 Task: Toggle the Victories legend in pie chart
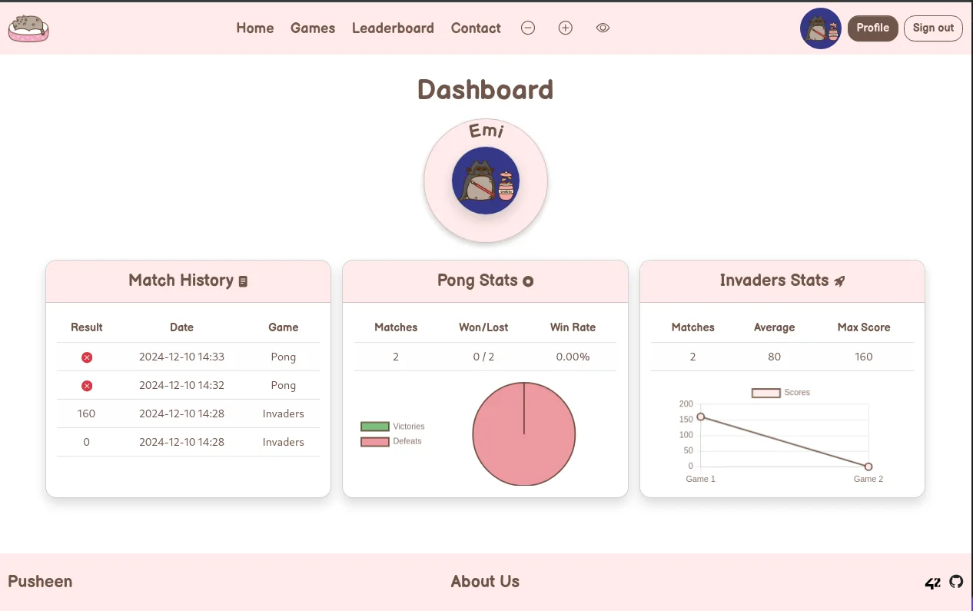point(393,427)
